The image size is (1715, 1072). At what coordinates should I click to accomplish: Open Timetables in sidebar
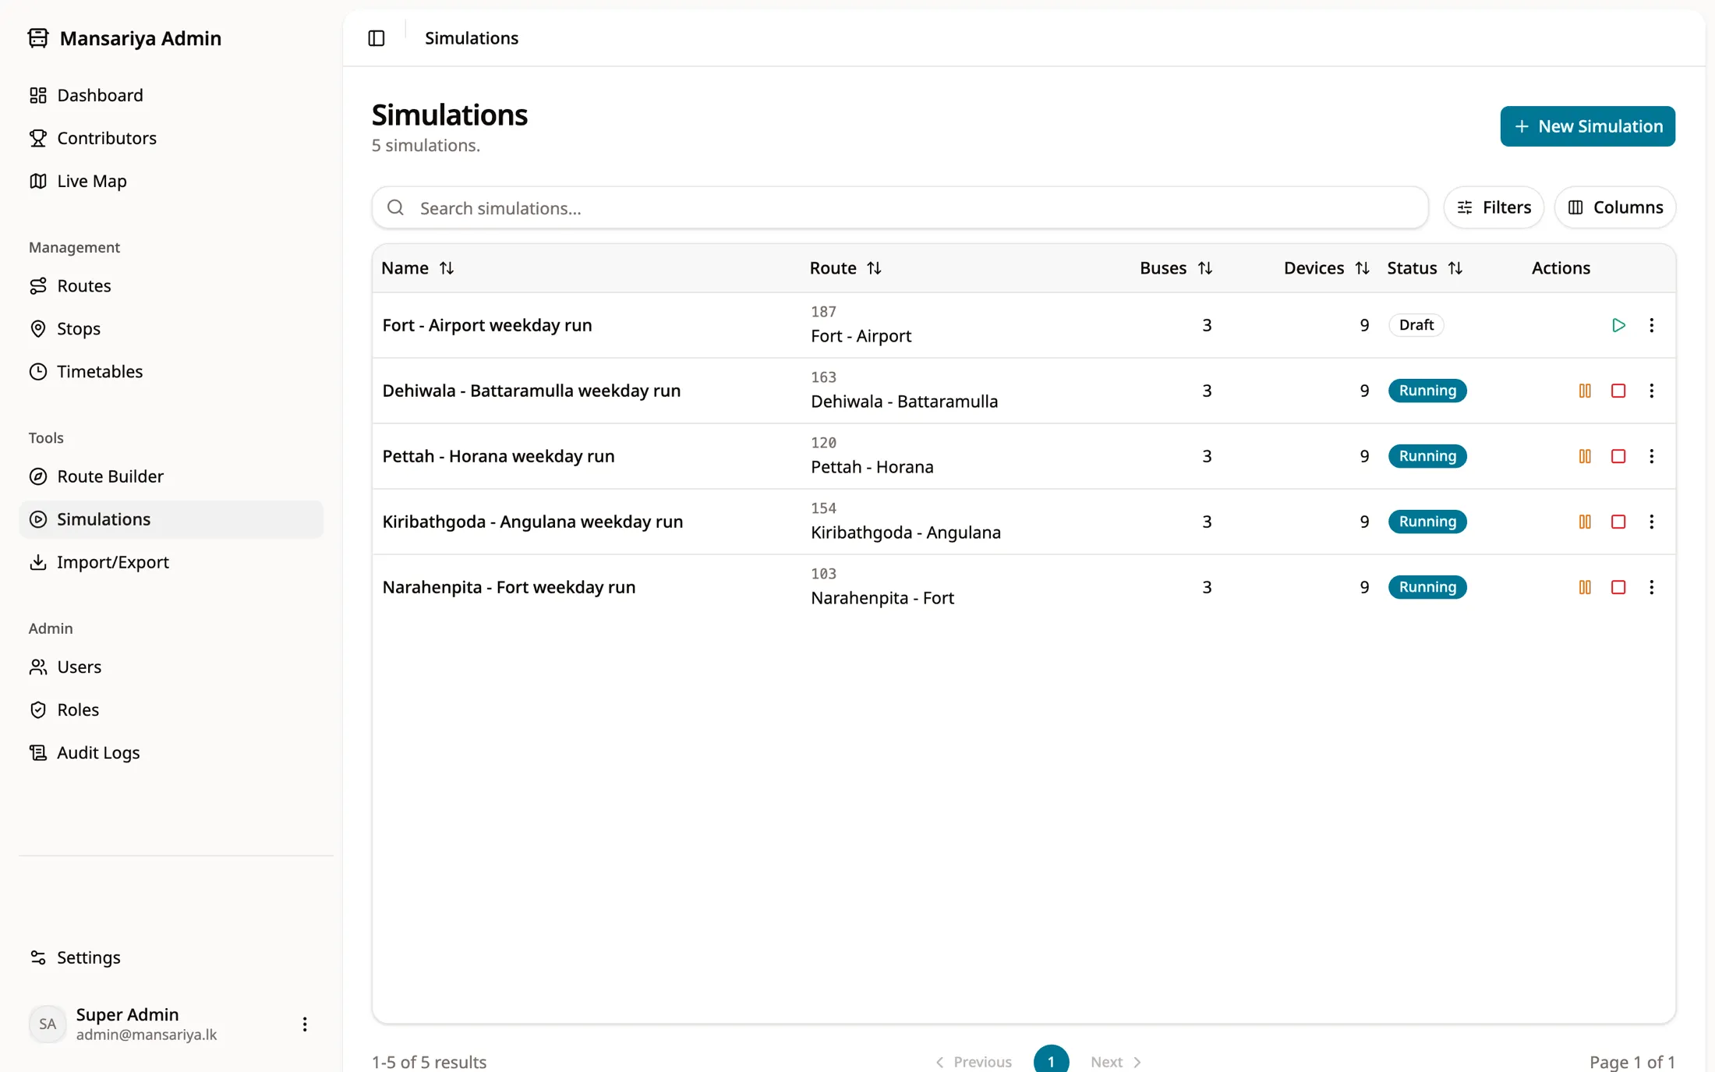pyautogui.click(x=171, y=372)
